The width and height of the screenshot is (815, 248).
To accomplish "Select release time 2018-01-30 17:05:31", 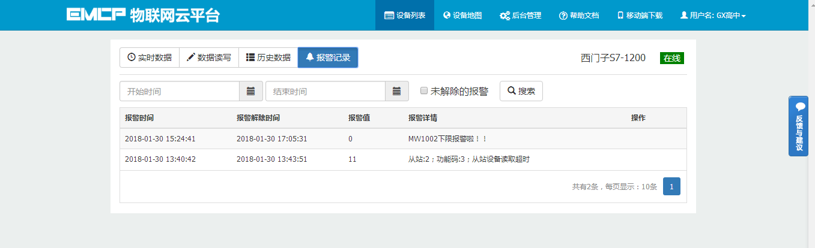I will 272,138.
